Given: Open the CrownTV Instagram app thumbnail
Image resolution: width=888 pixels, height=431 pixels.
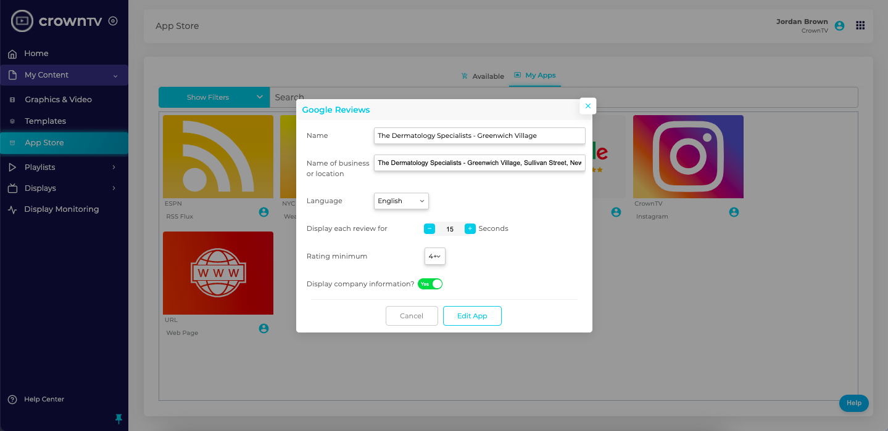Looking at the screenshot, I should point(688,156).
